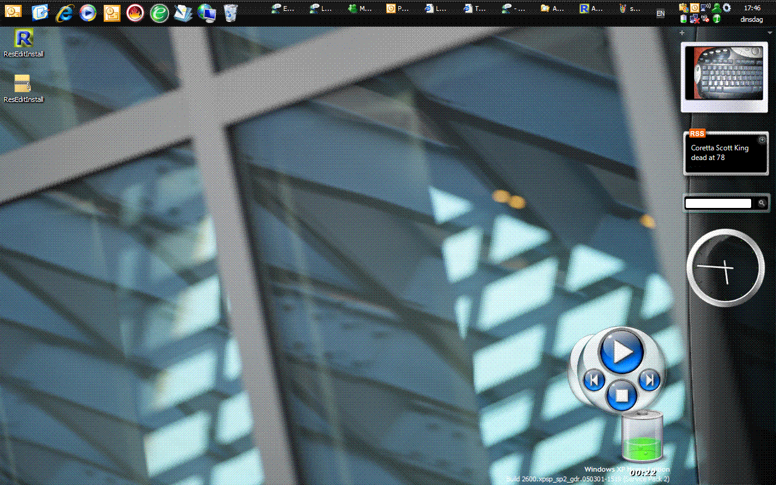Screen dimensions: 776x485
Task: Click the battery icon in the system tray
Action: (x=683, y=19)
